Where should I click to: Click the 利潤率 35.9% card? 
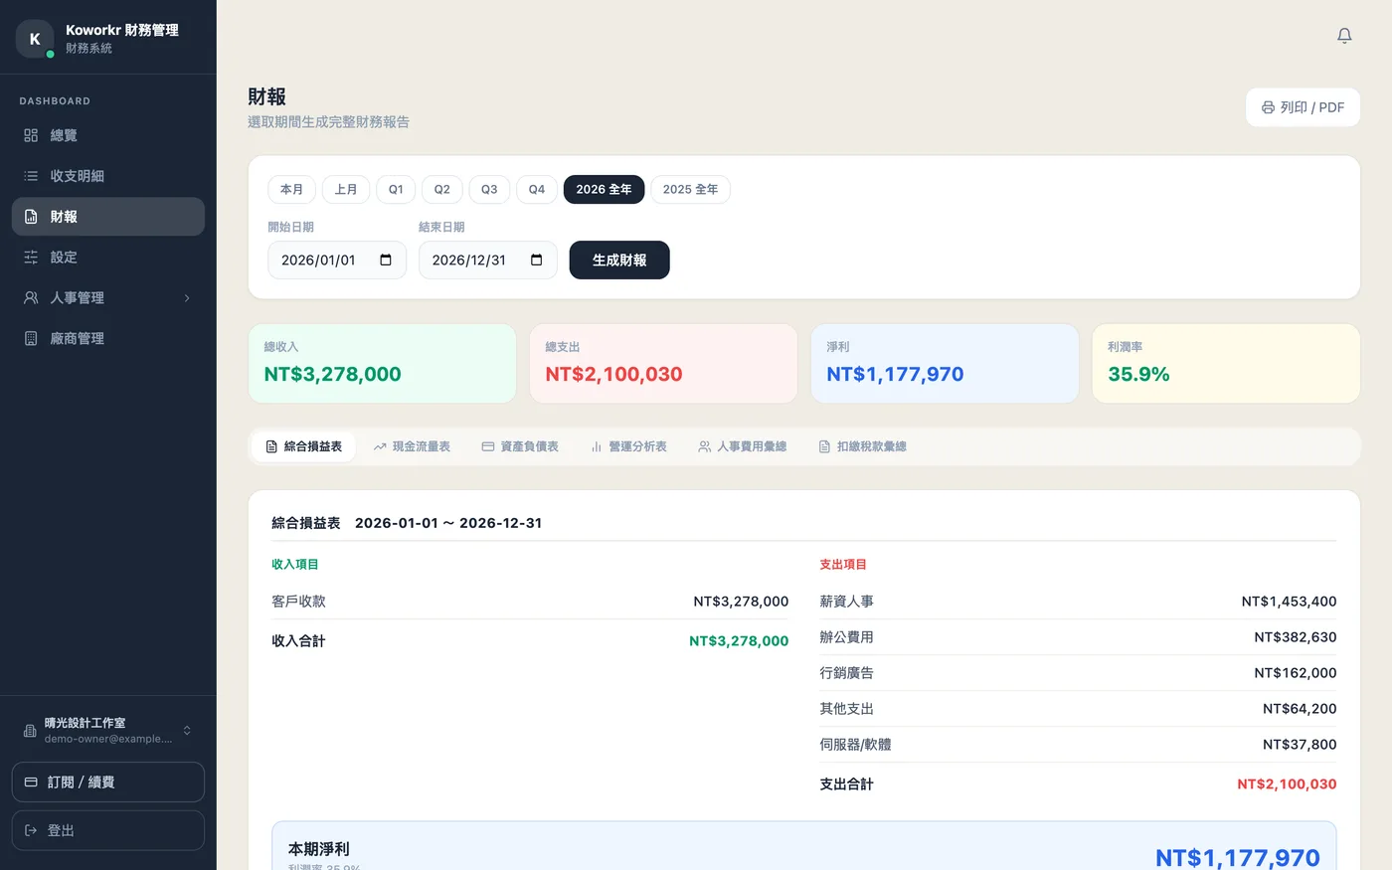pos(1226,364)
